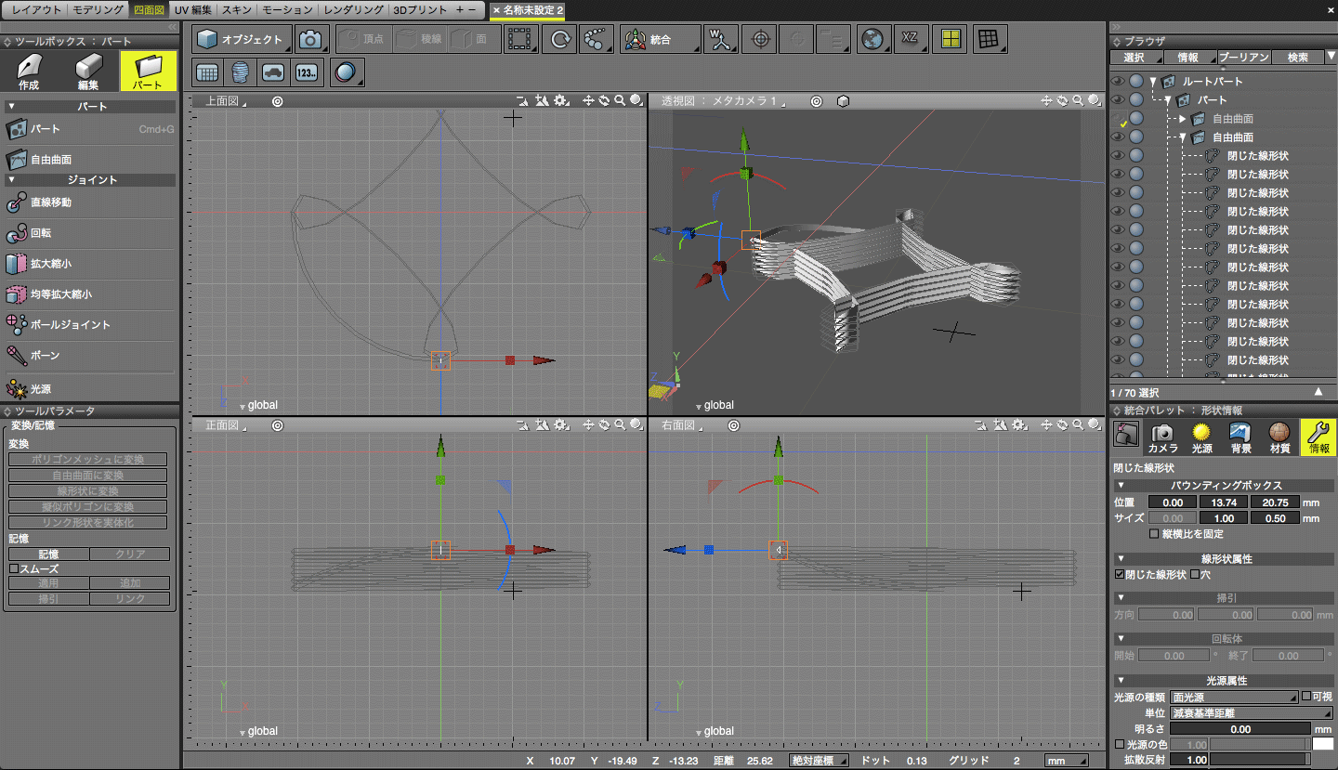Switch to the レンダリング tab
Screen dimensions: 1338x770
pyautogui.click(x=351, y=11)
